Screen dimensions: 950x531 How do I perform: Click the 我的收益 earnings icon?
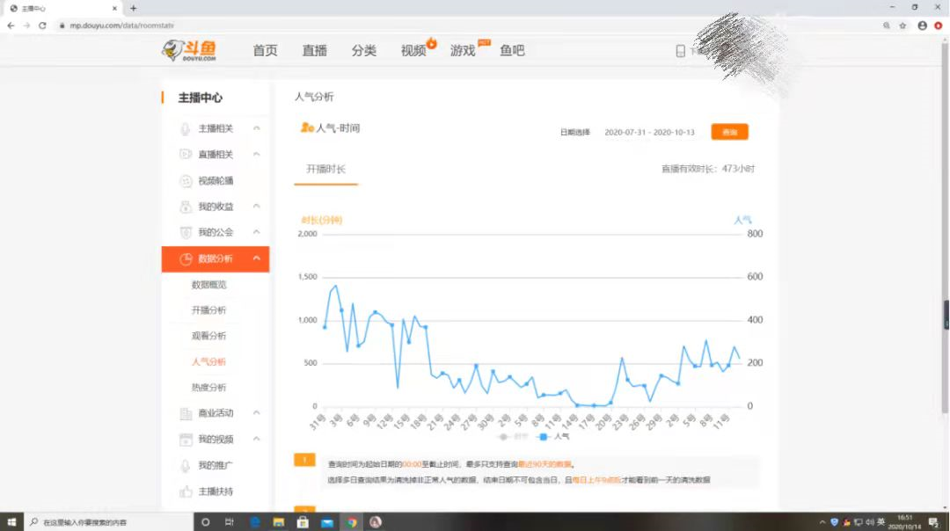(185, 207)
